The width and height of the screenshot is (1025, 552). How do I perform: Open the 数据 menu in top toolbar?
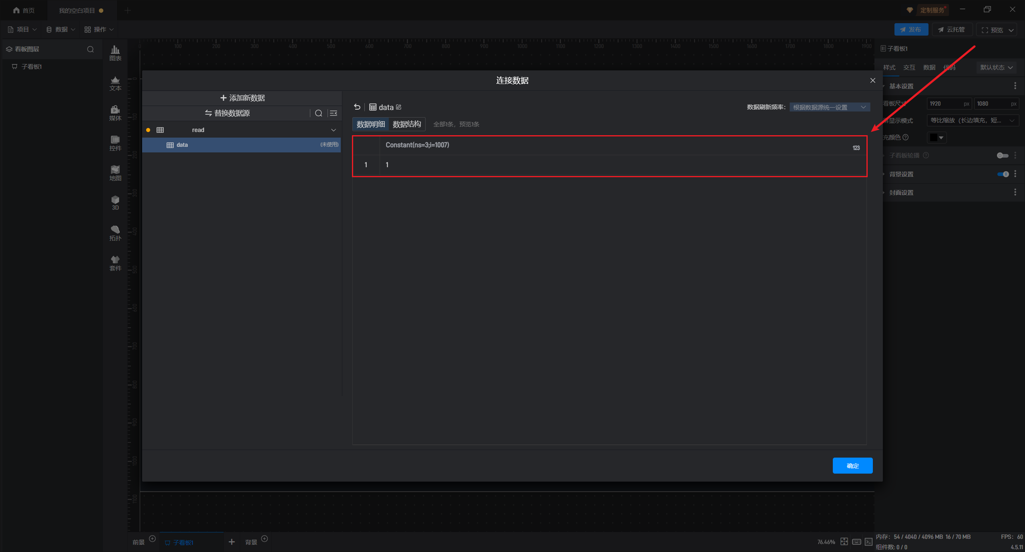point(61,30)
